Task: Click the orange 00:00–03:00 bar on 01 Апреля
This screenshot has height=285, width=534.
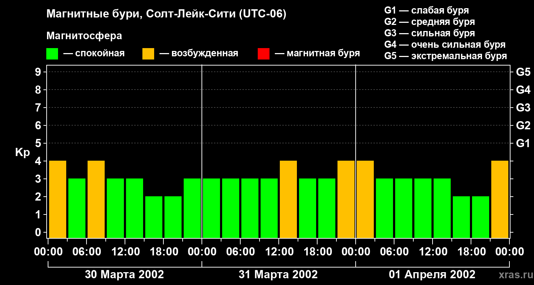Action: [365, 199]
